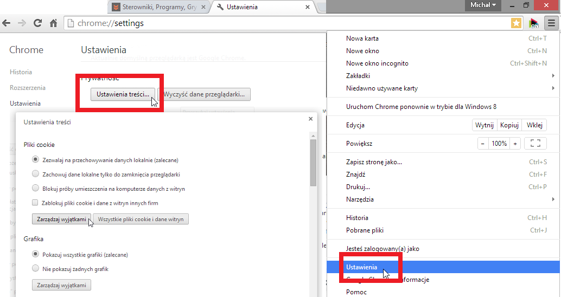Decrease zoom with the minus button
This screenshot has height=297, width=561.
click(x=483, y=143)
